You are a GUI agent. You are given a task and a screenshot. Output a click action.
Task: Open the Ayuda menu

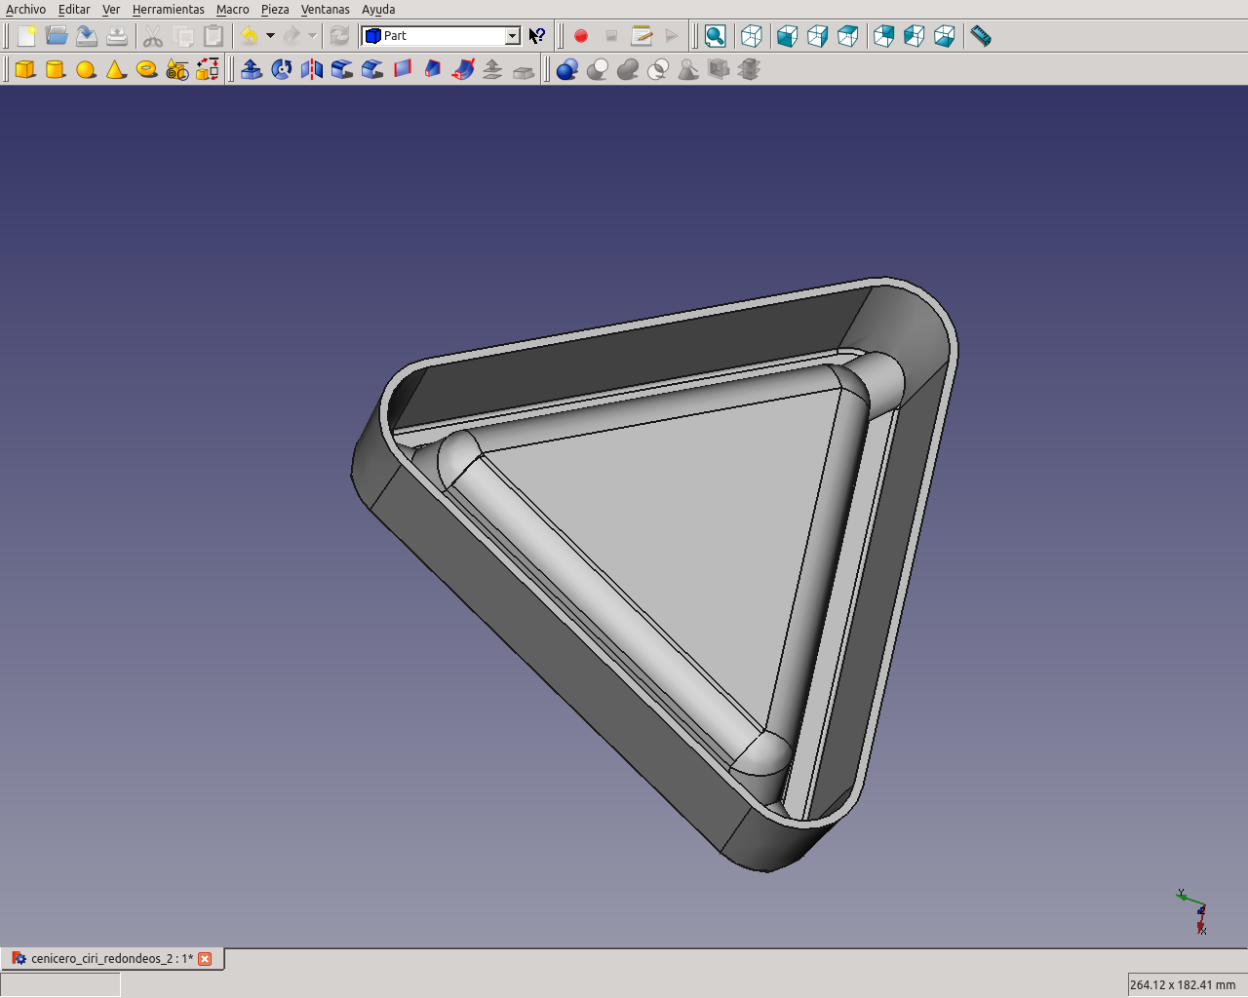point(378,9)
